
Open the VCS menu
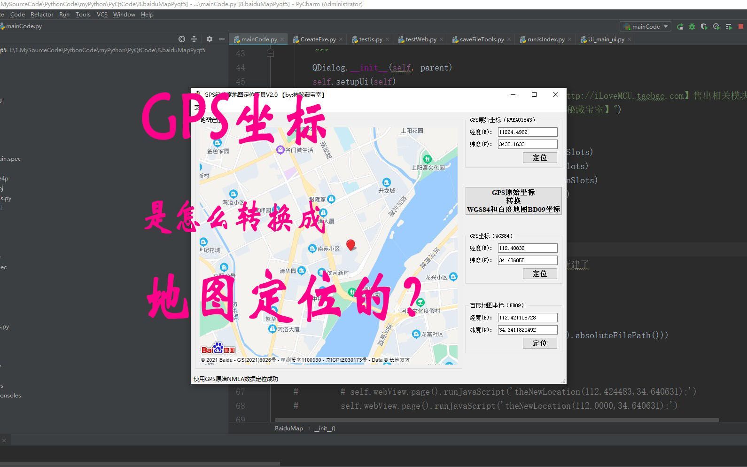coord(102,15)
